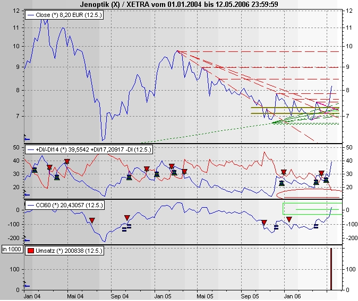Viewport: 358px width, 301px height.
Task: Click the tall red Umsatz volume bar
Action: tap(331, 269)
